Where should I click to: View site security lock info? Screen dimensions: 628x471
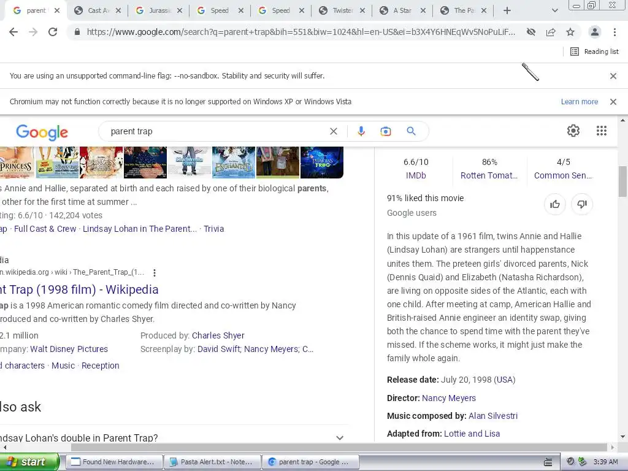click(77, 32)
